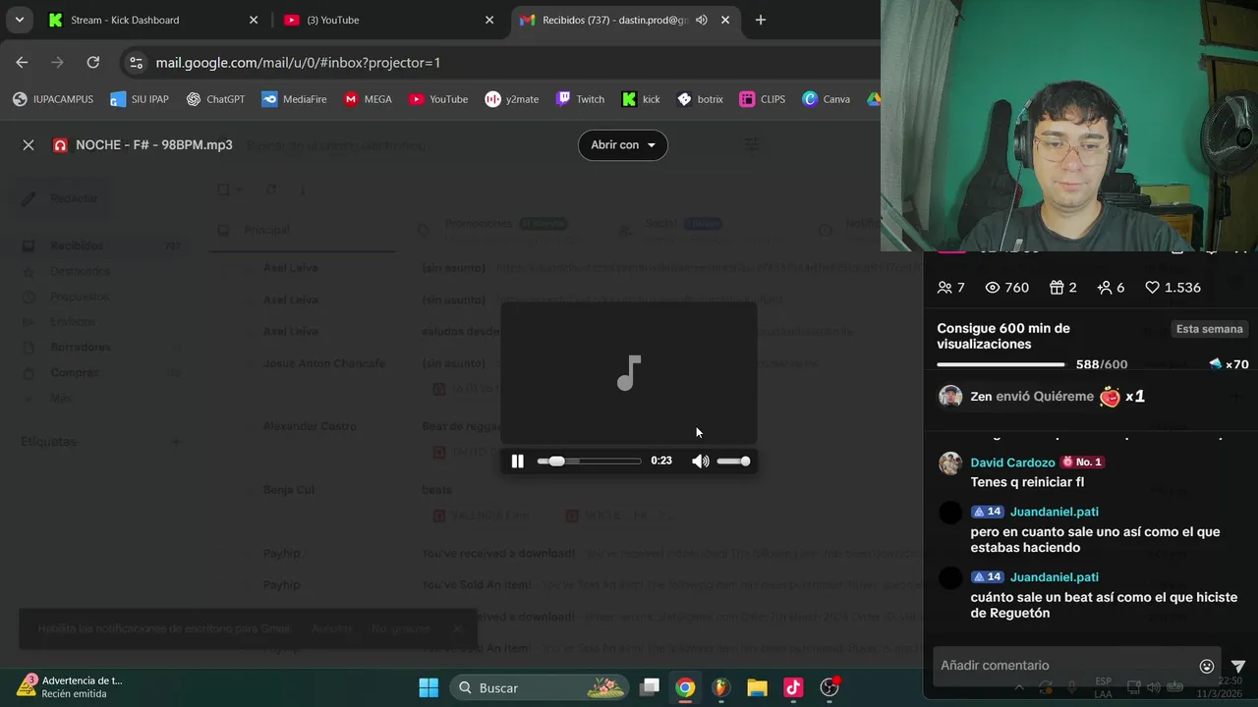Open the emoji picker in comment box

[1207, 666]
